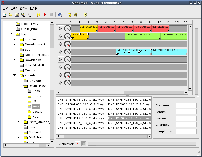Image resolution: width=202 pixels, height=157 pixels.
Task: Open help via question mark icon
Action: point(85,15)
